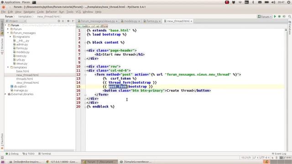Hide the Project panel with the pin icon

[73, 21]
